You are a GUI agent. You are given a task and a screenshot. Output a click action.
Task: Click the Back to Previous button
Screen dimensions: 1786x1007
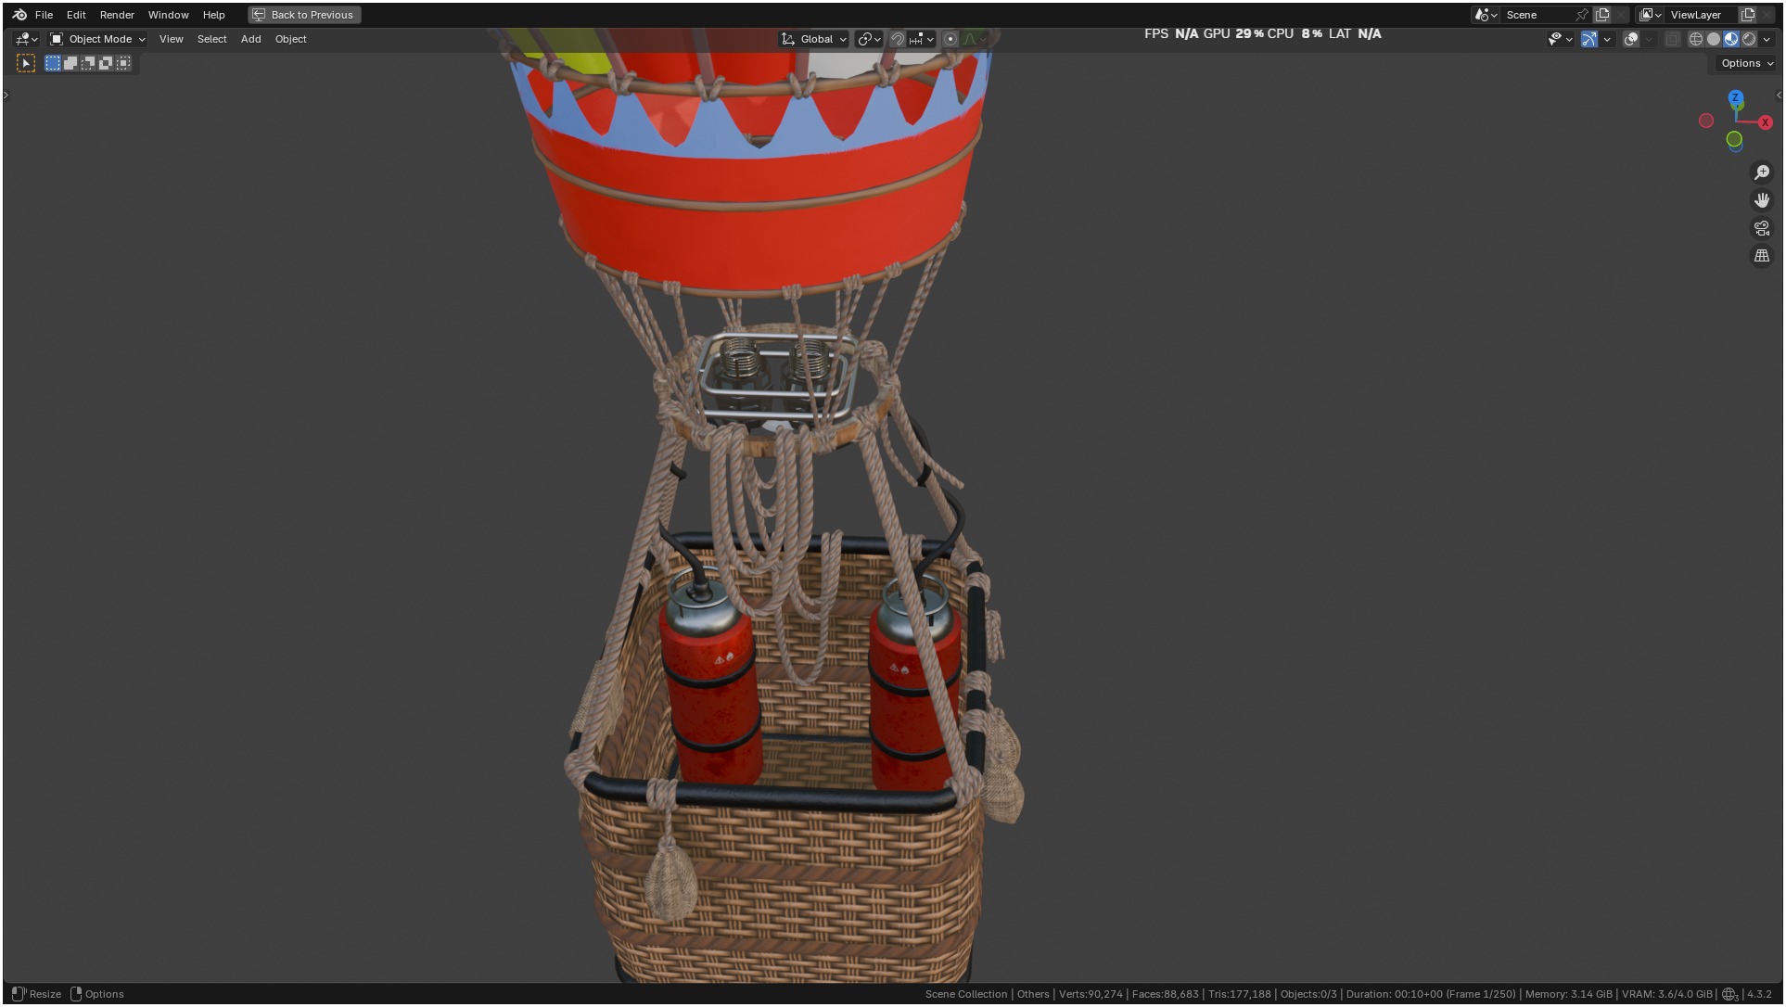click(304, 15)
